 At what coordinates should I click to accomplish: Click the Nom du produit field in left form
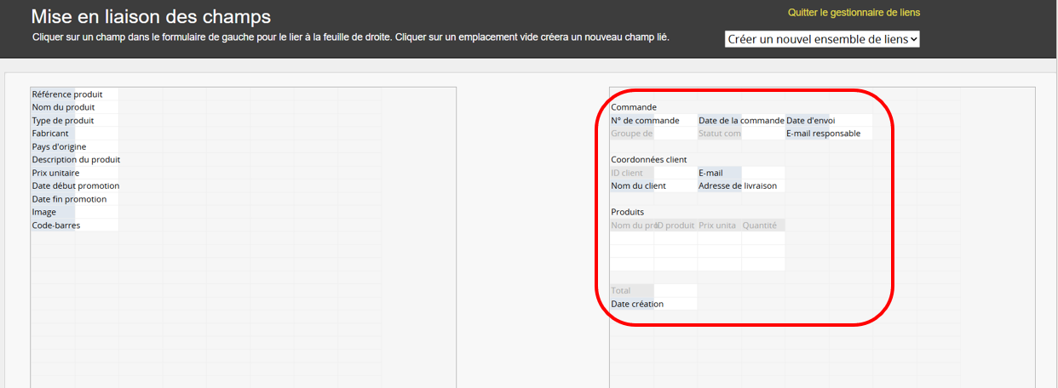[x=63, y=107]
